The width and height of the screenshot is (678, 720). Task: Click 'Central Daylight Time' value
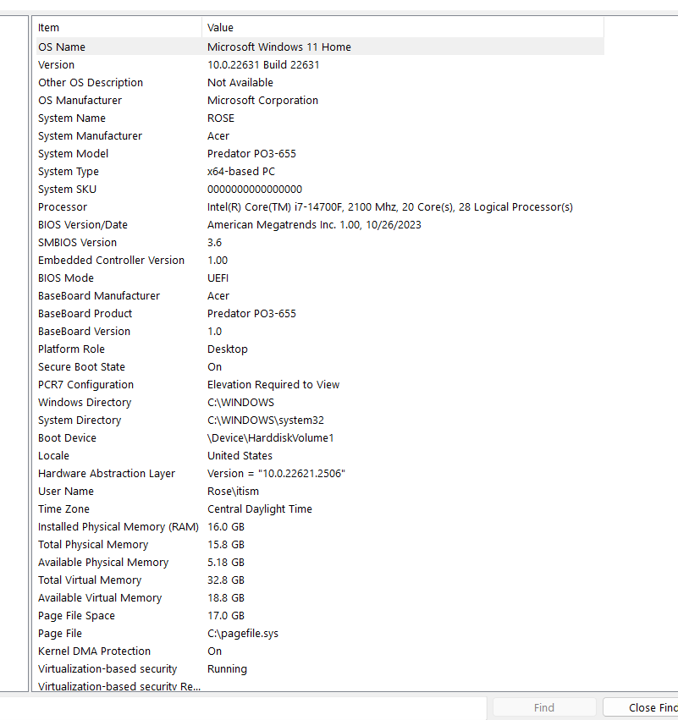[260, 508]
